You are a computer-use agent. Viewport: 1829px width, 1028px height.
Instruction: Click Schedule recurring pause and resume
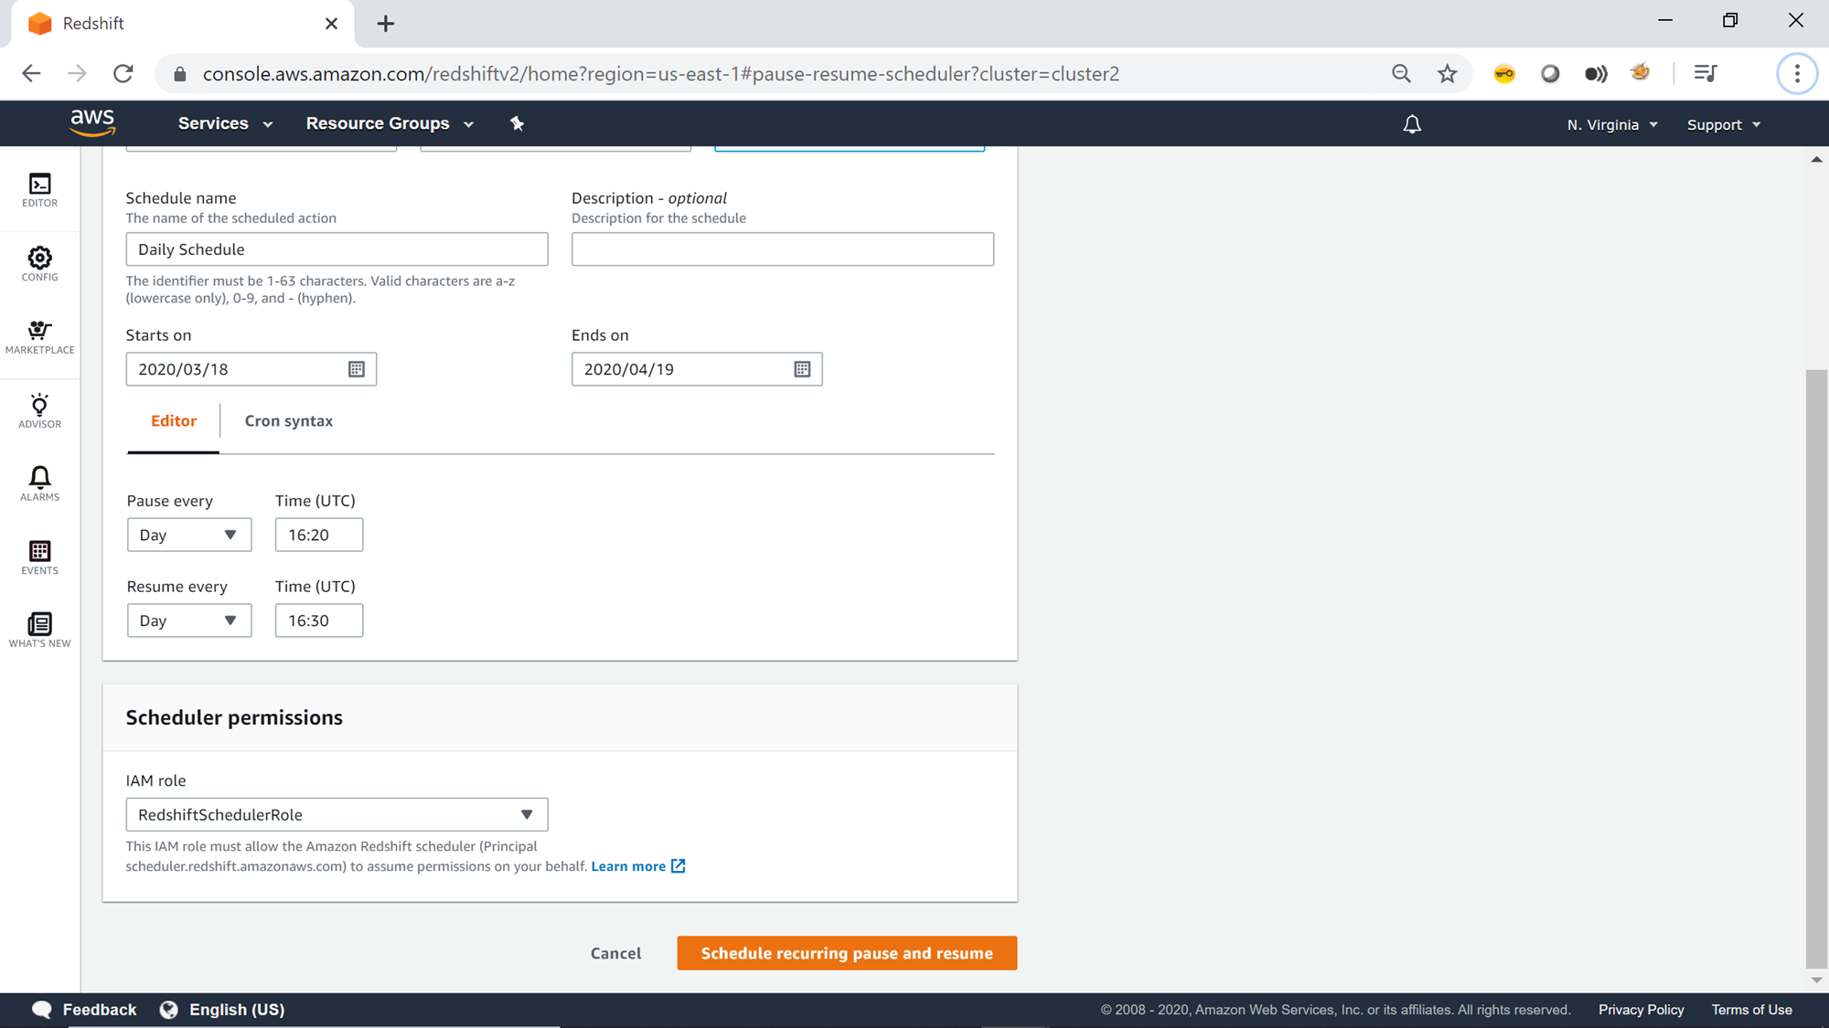(x=846, y=953)
